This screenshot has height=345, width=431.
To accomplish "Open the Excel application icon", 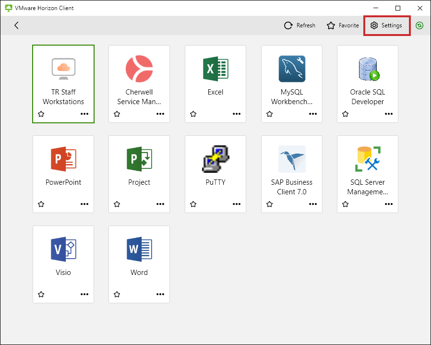I will coord(215,69).
